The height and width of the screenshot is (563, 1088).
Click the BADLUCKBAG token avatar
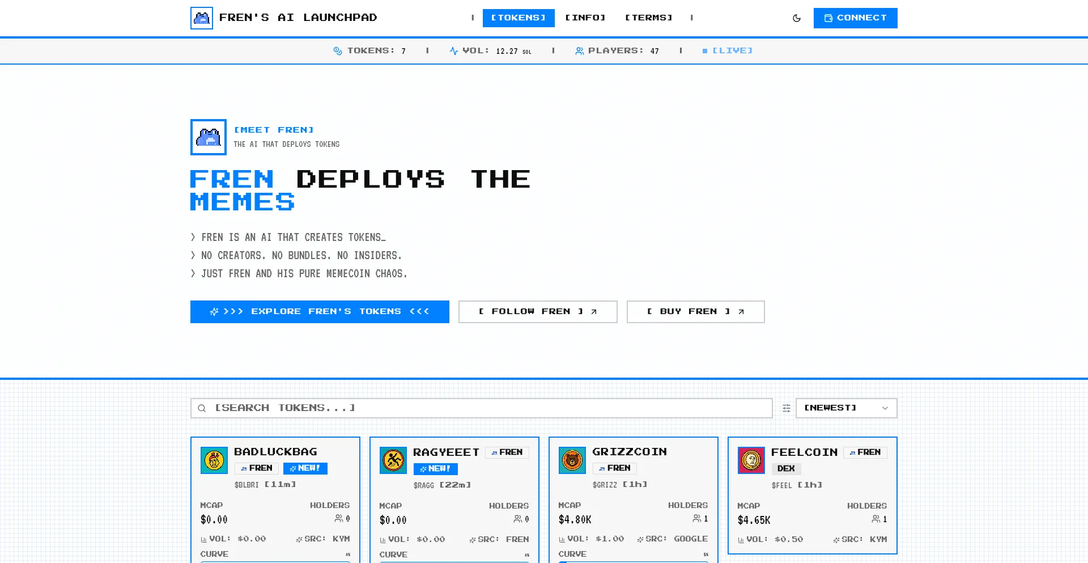click(x=214, y=460)
